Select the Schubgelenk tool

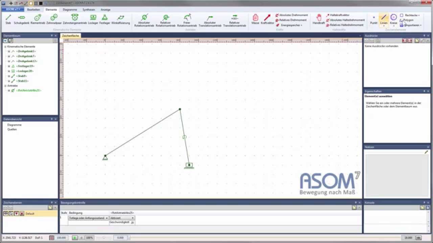pyautogui.click(x=21, y=19)
